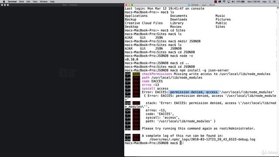The width and height of the screenshot is (279, 157).
Task: Click 'Library' in ls output
Action: point(177,23)
